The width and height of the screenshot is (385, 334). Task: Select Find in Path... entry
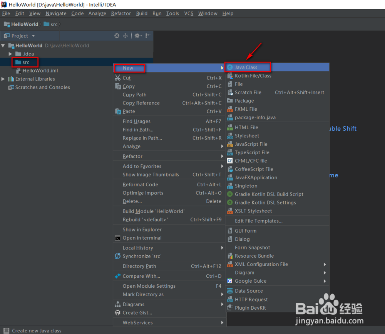[x=169, y=130]
